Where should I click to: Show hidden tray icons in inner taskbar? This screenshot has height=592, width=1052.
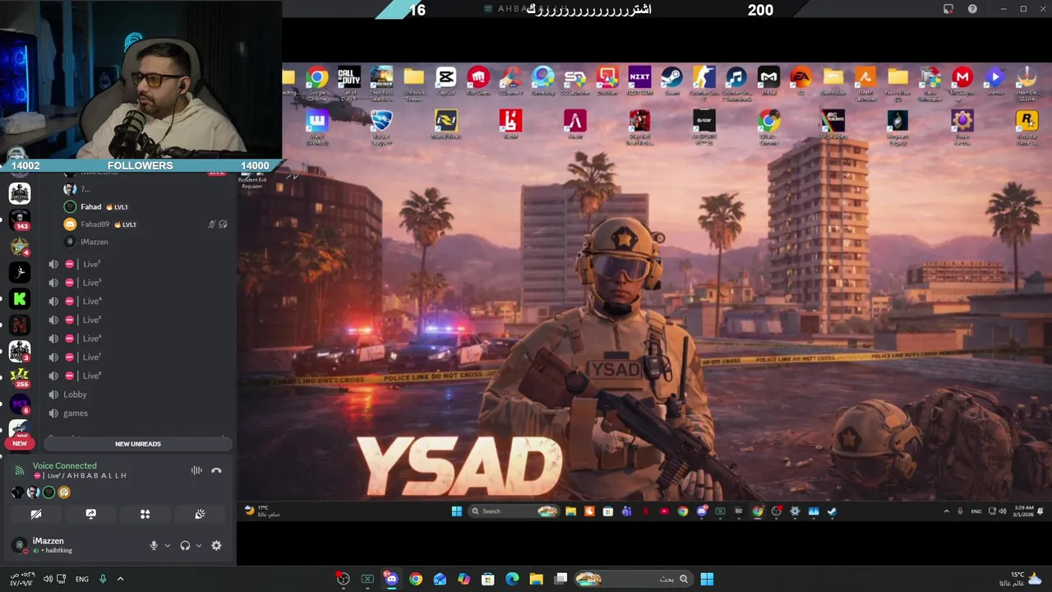click(946, 511)
